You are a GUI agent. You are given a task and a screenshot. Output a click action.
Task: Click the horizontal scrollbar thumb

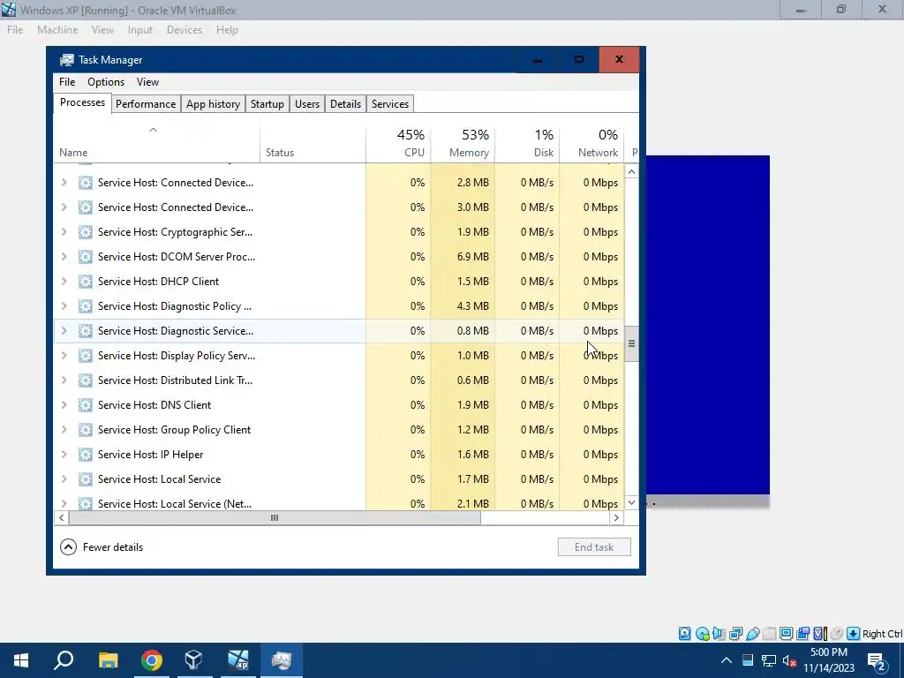pyautogui.click(x=275, y=517)
